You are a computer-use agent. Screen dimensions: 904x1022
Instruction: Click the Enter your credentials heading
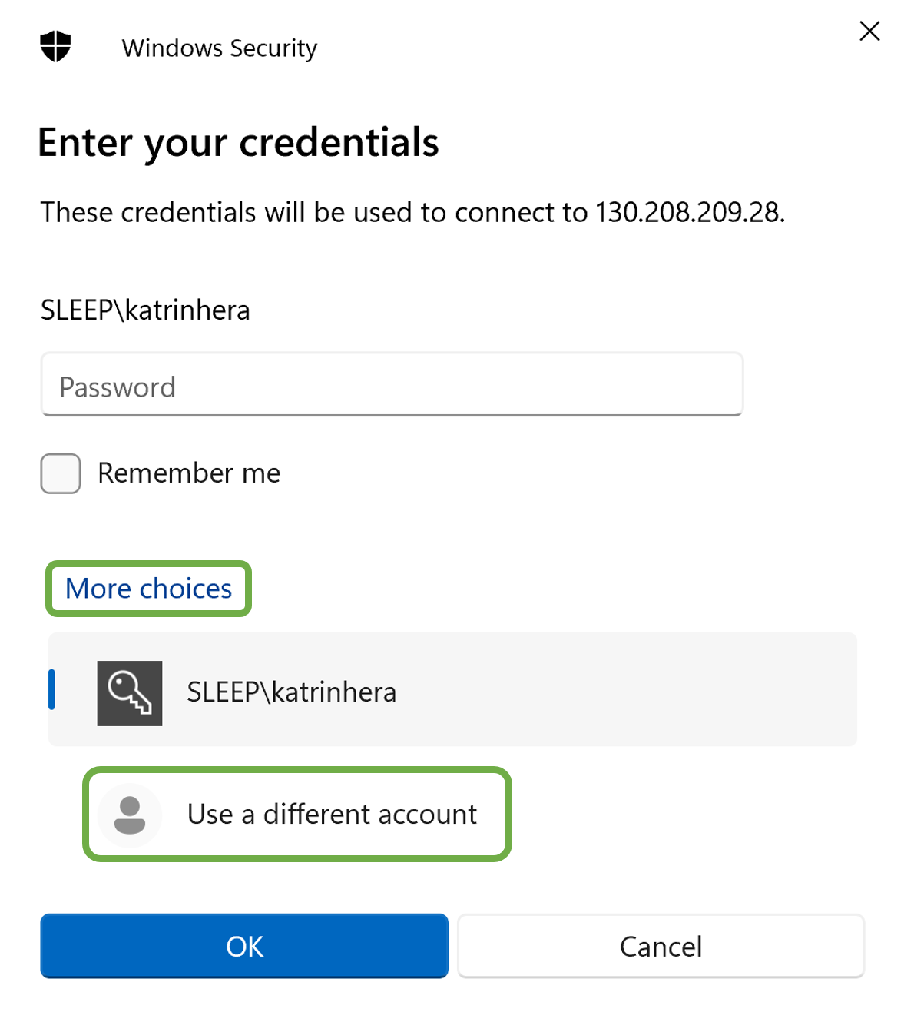click(238, 143)
